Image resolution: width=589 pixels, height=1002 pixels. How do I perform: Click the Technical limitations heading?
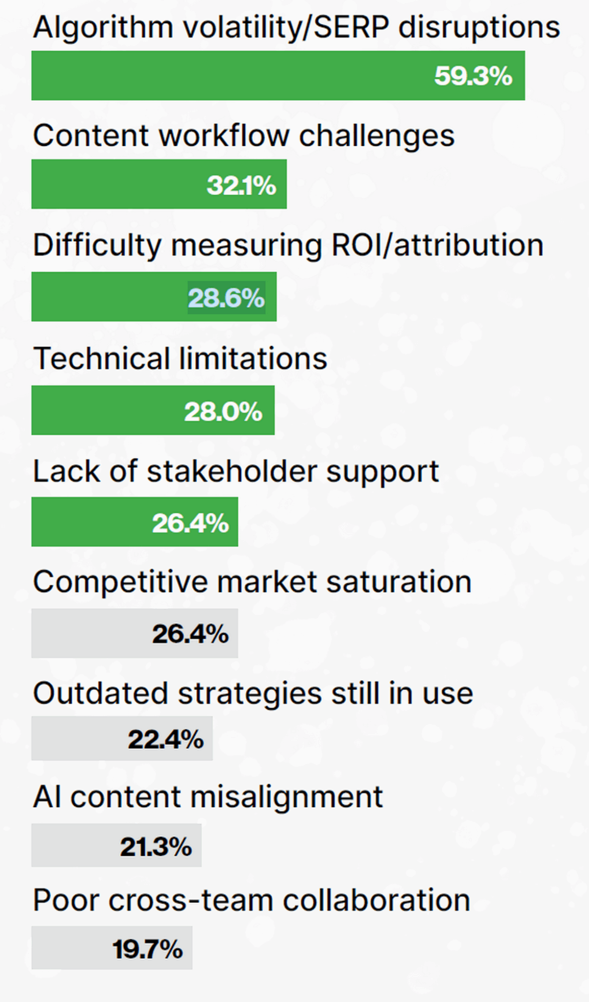[x=180, y=359]
